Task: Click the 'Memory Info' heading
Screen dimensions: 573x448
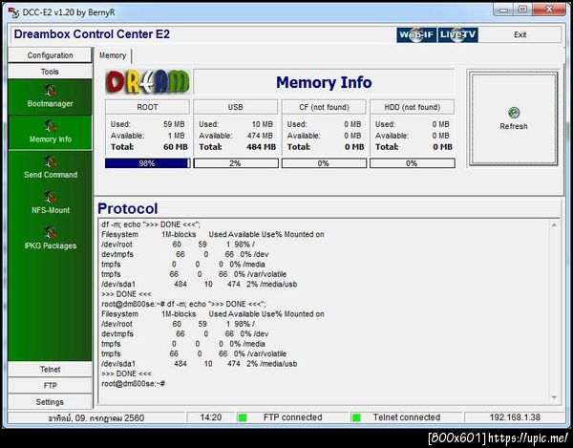Action: click(324, 82)
